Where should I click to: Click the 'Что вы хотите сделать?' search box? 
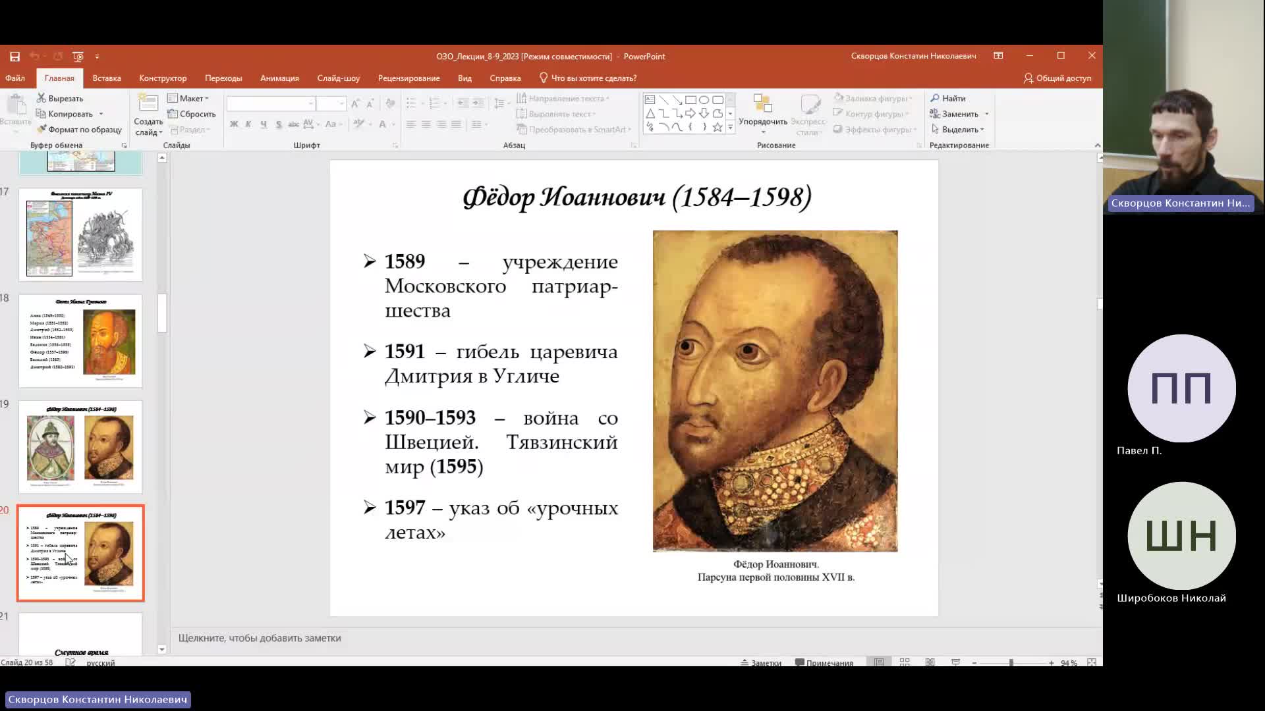tap(588, 78)
